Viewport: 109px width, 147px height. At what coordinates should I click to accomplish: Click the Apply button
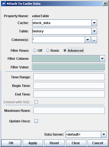pos(33,143)
